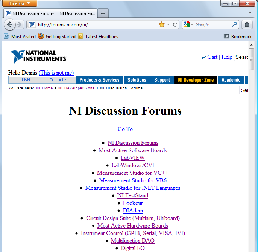Open the Most Active Software Boards link
The width and height of the screenshot is (258, 252).
(x=133, y=150)
